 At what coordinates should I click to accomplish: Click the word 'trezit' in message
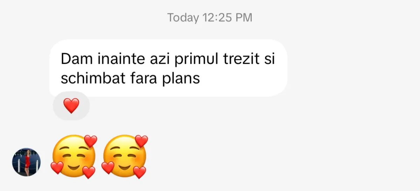coord(240,59)
